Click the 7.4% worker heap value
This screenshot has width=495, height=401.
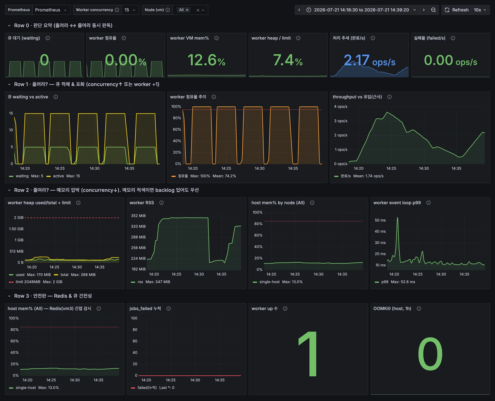point(288,60)
